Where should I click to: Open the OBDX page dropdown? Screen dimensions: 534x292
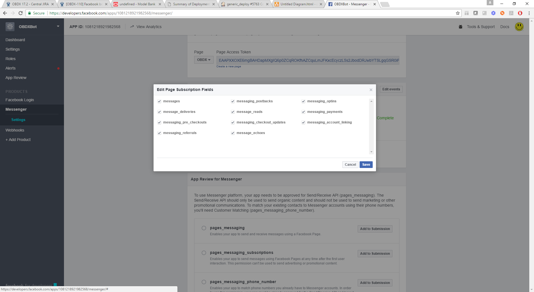coord(204,60)
